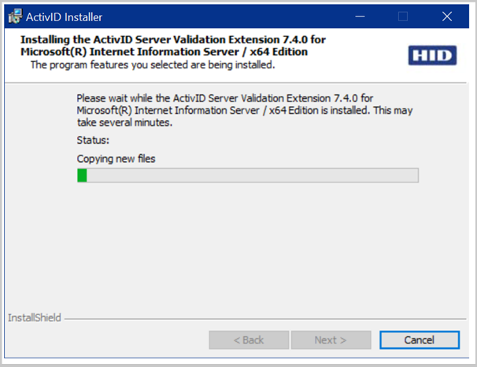Click the greyed-out Back button
This screenshot has width=477, height=367.
(249, 340)
